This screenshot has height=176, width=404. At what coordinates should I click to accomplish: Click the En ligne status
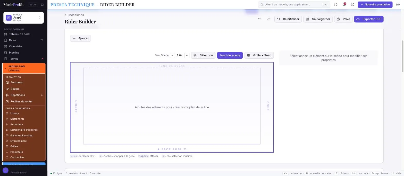click(56, 173)
